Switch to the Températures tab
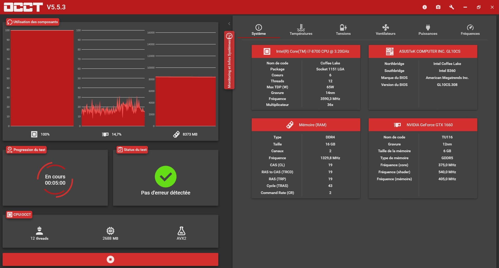499x268 pixels. tap(301, 30)
